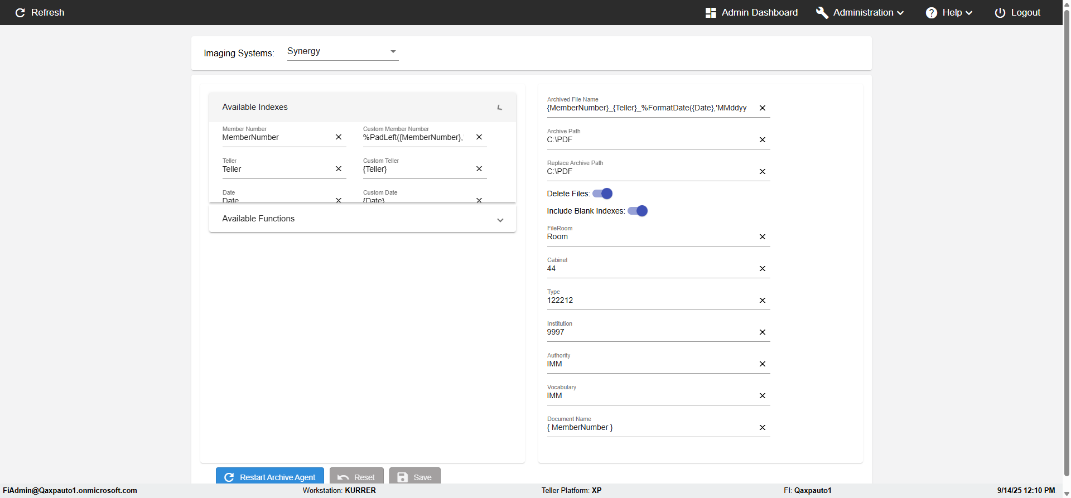The image size is (1071, 498).
Task: Clear the Archived File Name field
Action: click(x=763, y=108)
